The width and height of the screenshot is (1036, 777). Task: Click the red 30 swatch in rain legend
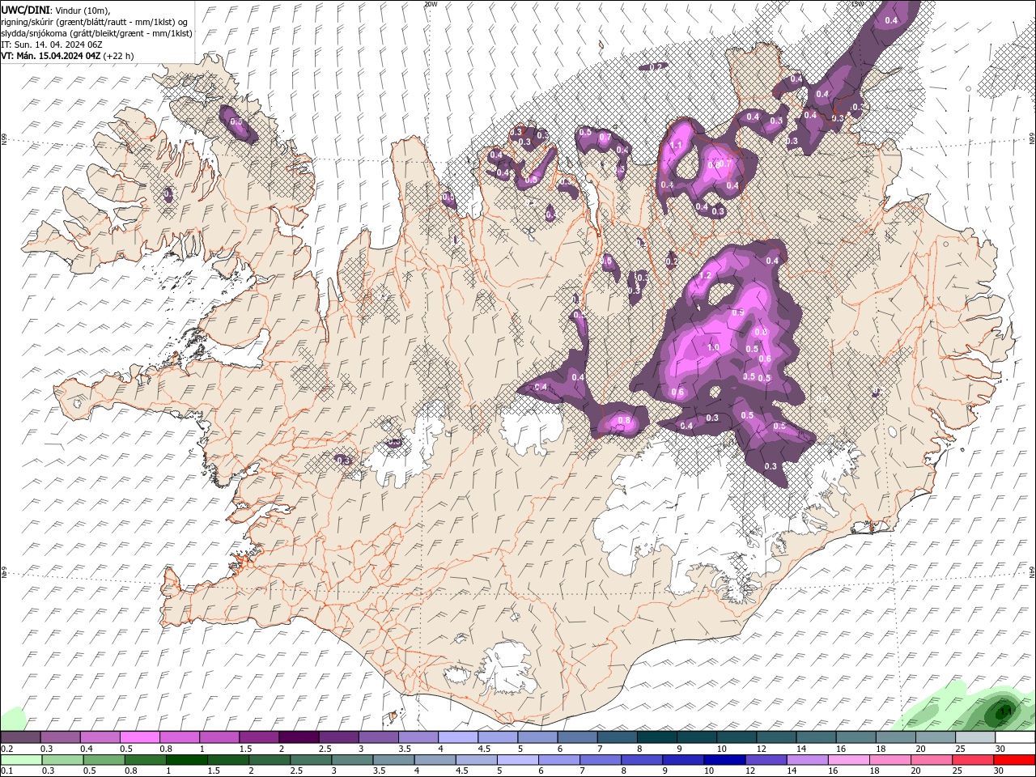click(1015, 760)
